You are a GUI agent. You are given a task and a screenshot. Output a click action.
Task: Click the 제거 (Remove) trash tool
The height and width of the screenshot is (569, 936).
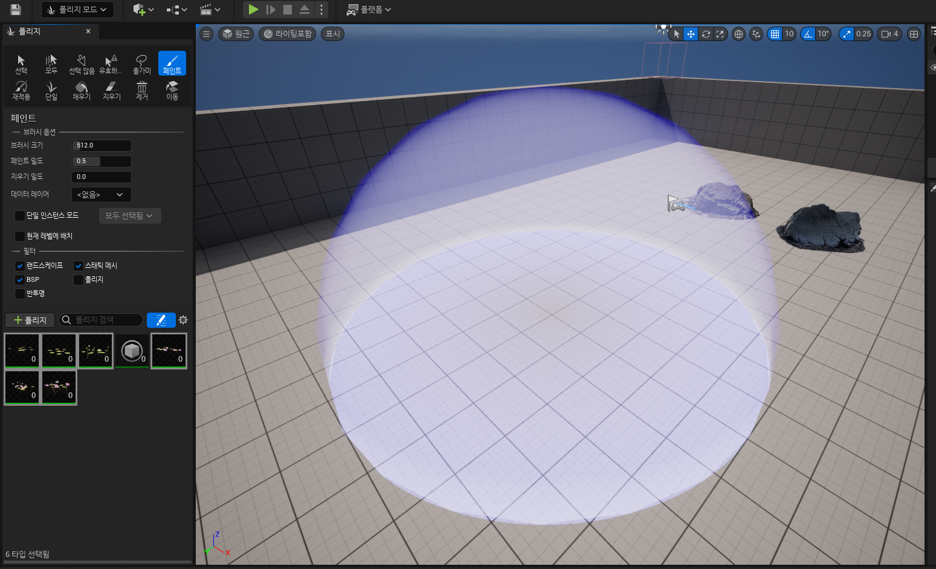click(142, 90)
